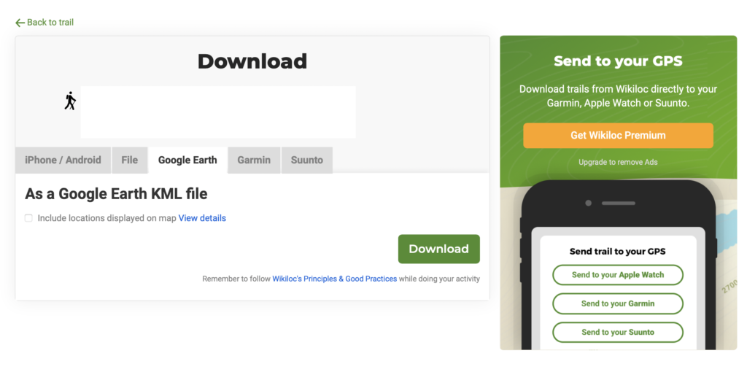The image size is (747, 372).
Task: Go back via Back to trail link
Action: [44, 23]
